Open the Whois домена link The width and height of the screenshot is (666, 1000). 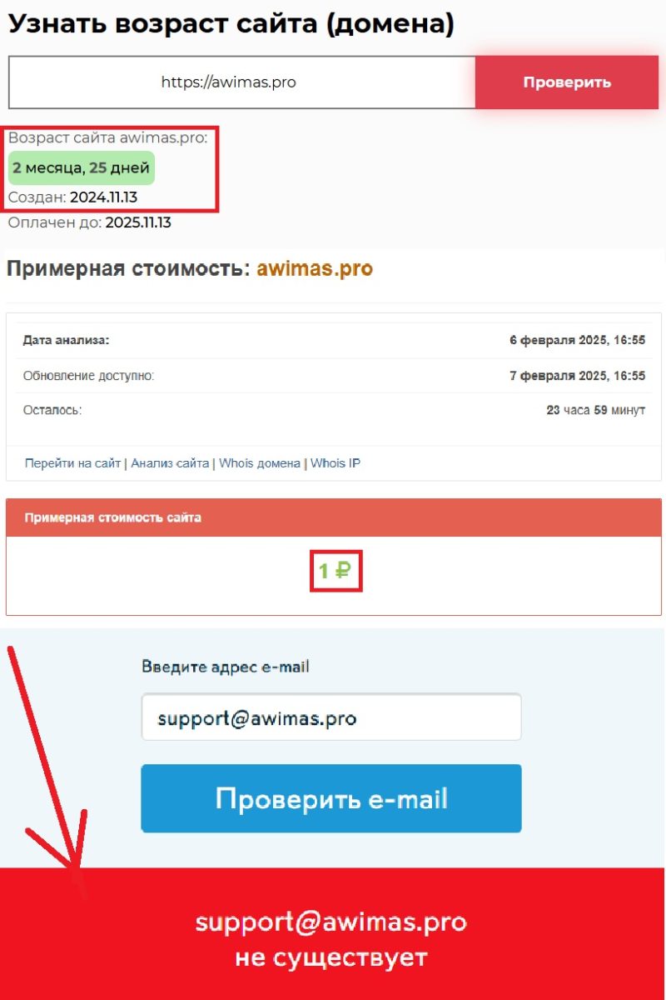point(260,463)
